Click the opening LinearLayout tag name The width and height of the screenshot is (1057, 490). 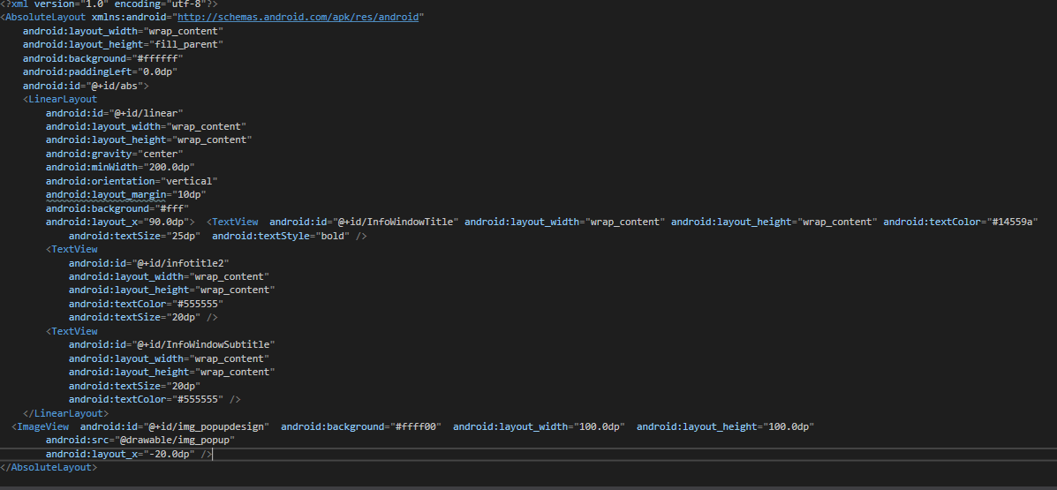[x=63, y=99]
